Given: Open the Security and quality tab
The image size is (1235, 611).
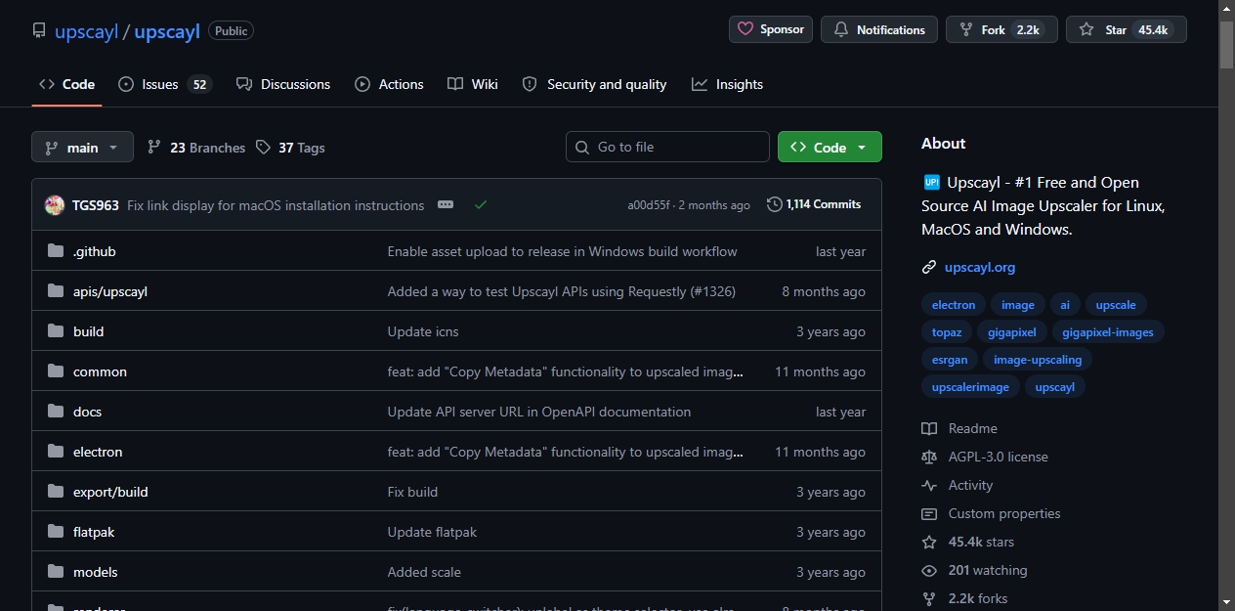Looking at the screenshot, I should [595, 84].
